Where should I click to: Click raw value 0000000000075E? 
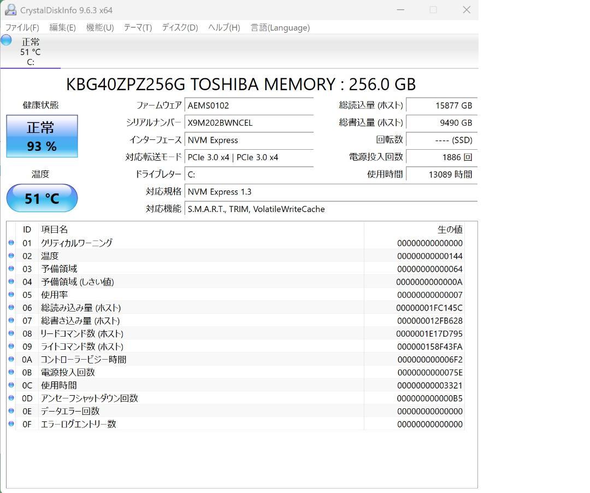click(x=430, y=373)
